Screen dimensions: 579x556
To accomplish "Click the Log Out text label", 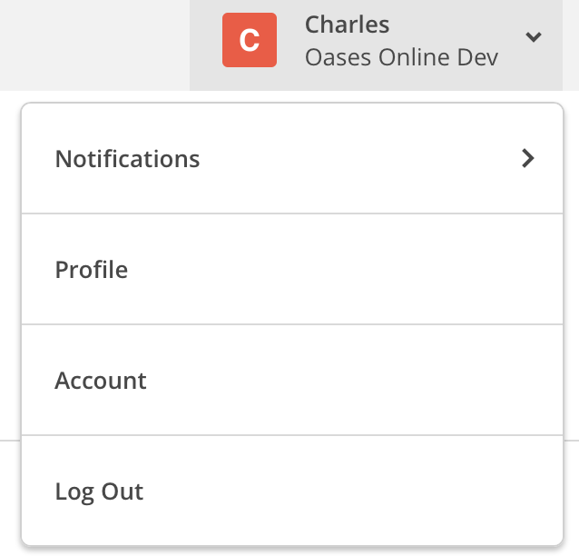I will point(99,491).
